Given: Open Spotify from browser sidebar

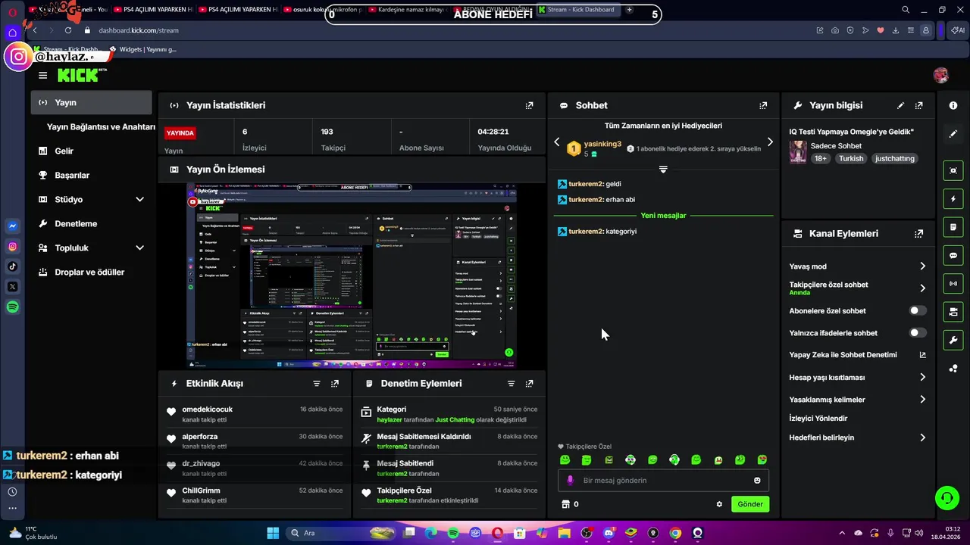Looking at the screenshot, I should 13,307.
